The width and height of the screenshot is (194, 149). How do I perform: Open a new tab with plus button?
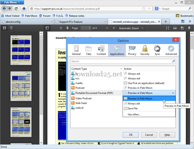[165, 22]
